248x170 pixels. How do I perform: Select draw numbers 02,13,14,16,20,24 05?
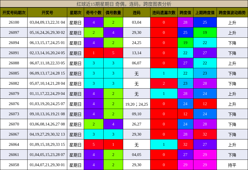(x=47, y=53)
